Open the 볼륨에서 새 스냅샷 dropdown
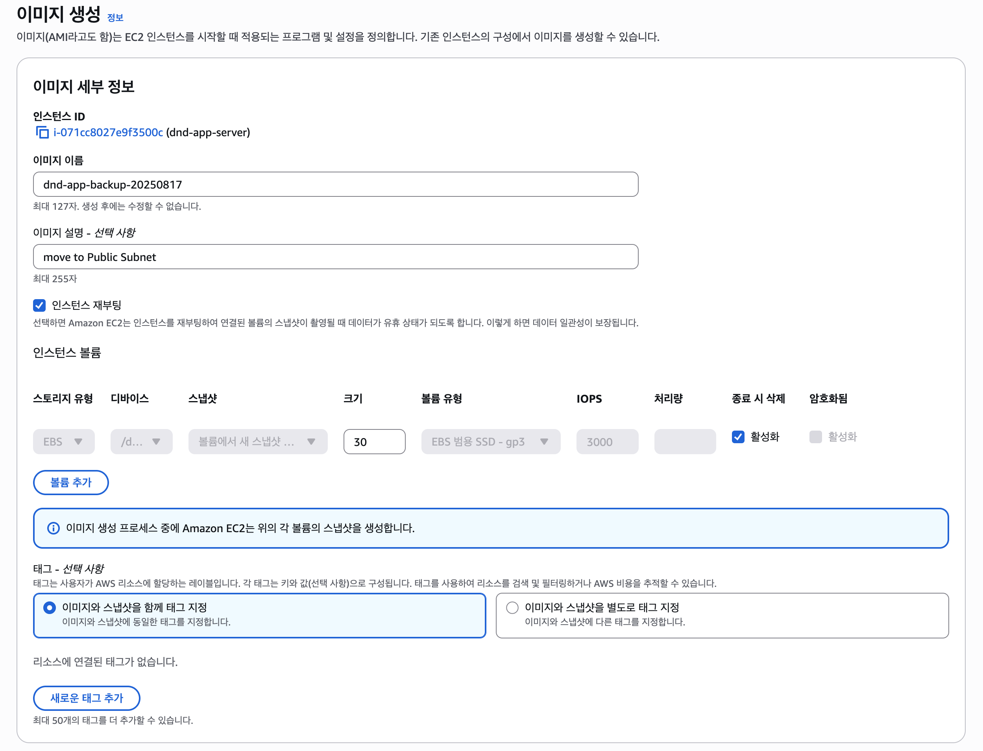983x751 pixels. coord(257,442)
